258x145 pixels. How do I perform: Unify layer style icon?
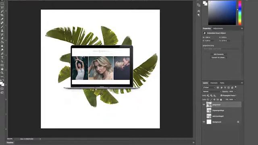click(214, 95)
